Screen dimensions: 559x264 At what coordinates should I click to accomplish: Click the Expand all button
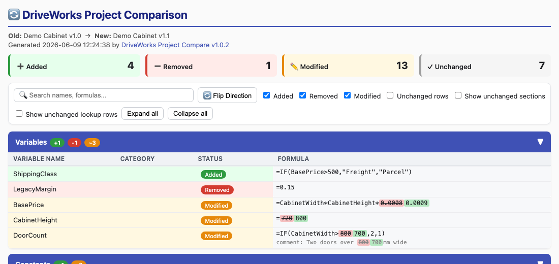[x=143, y=114]
